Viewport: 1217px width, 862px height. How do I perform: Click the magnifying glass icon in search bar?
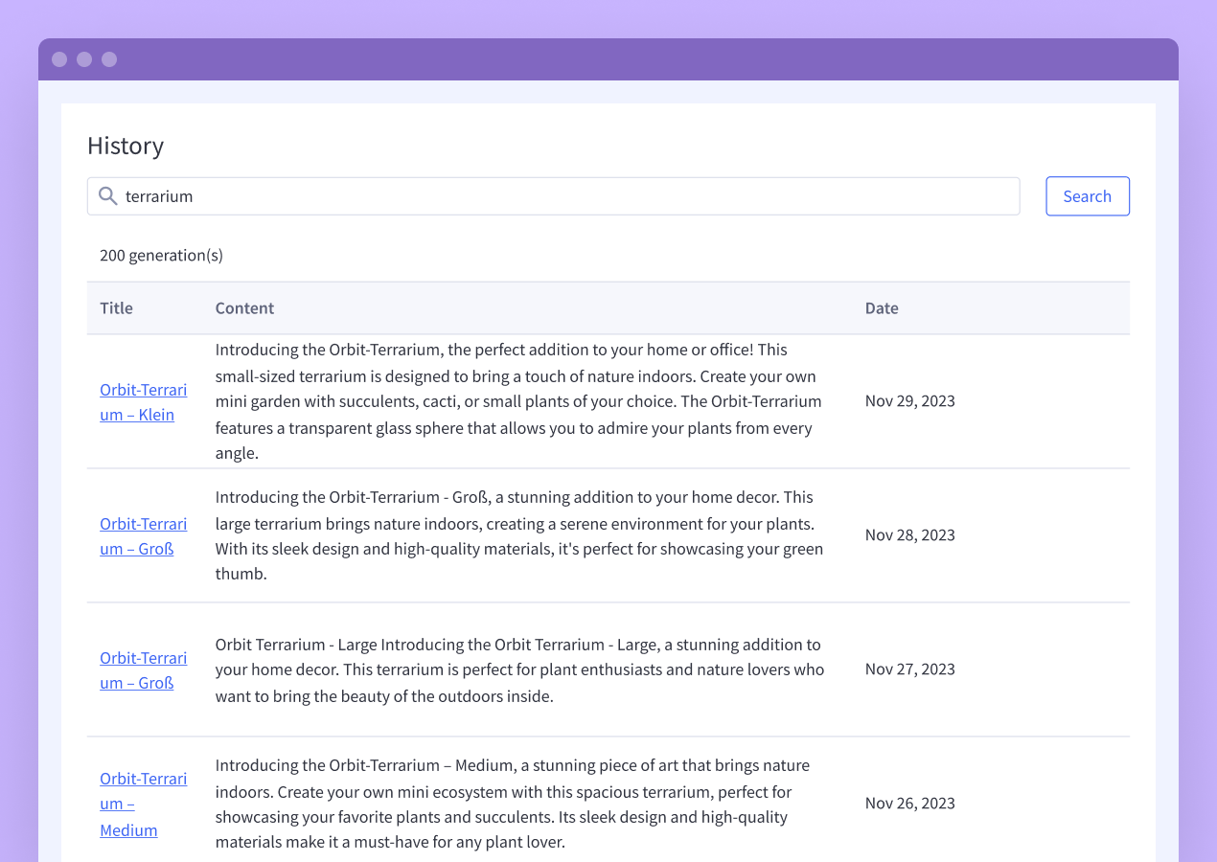pyautogui.click(x=107, y=195)
